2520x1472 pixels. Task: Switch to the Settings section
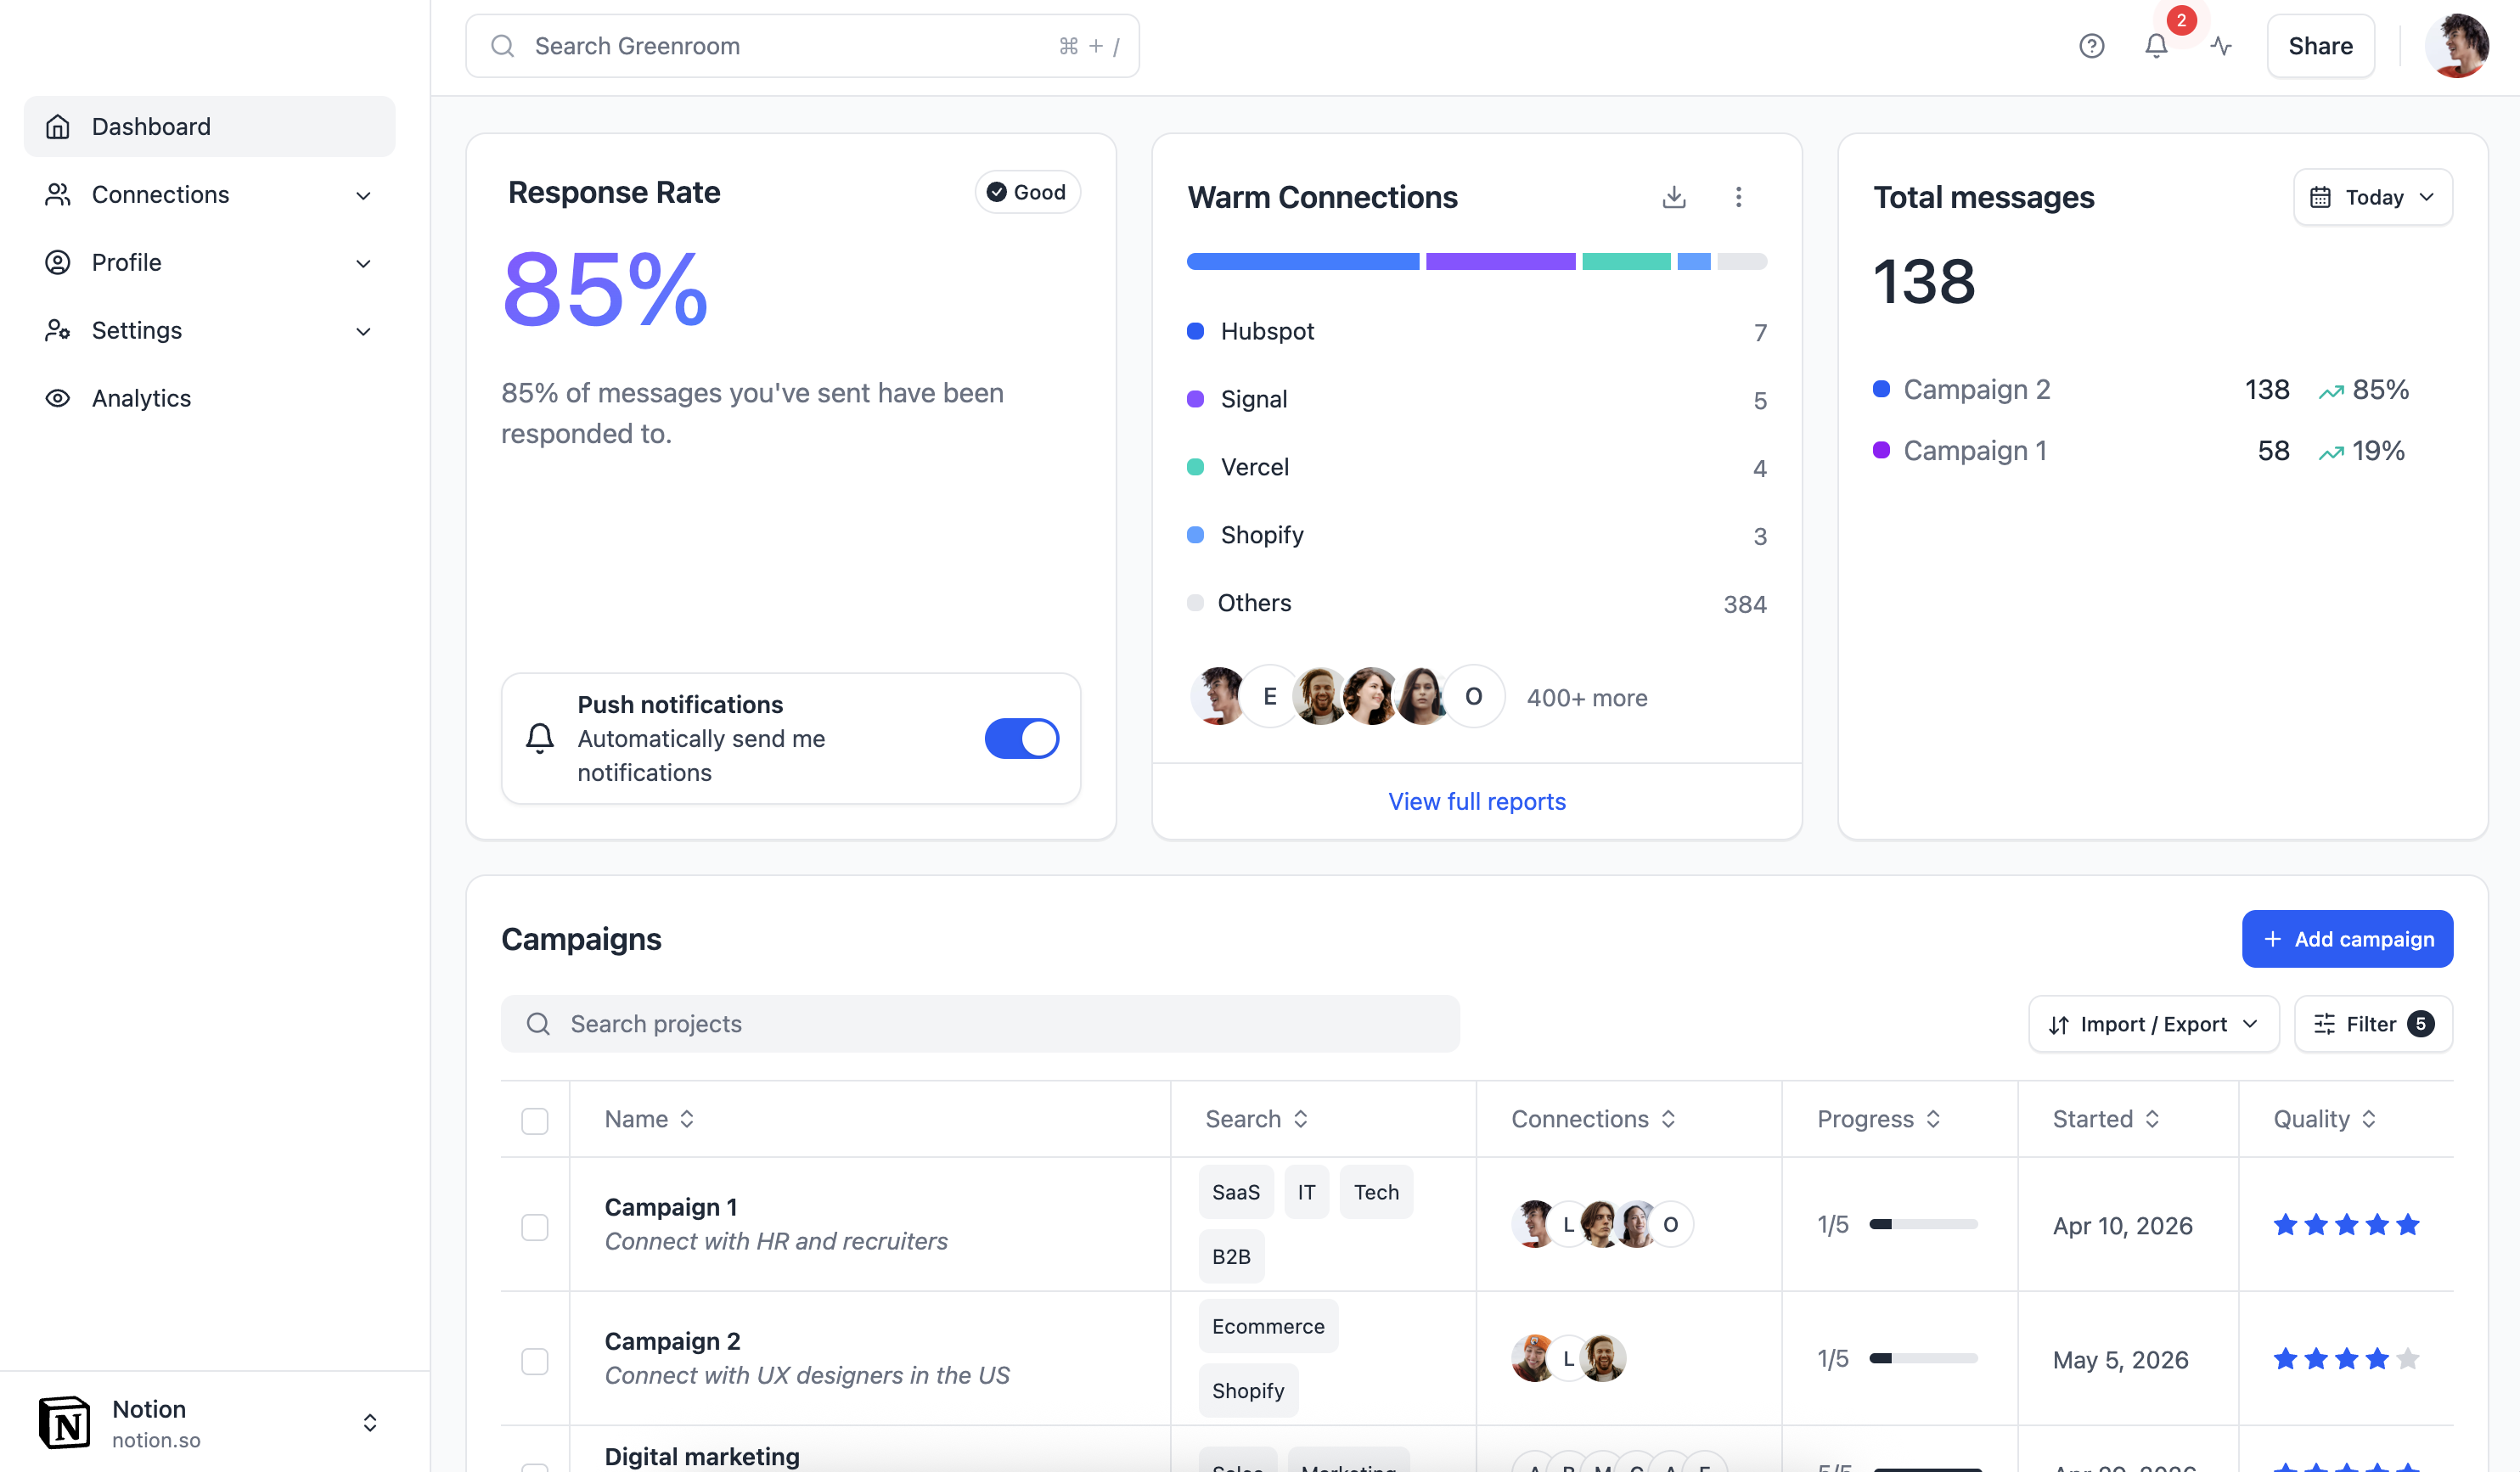(x=137, y=330)
